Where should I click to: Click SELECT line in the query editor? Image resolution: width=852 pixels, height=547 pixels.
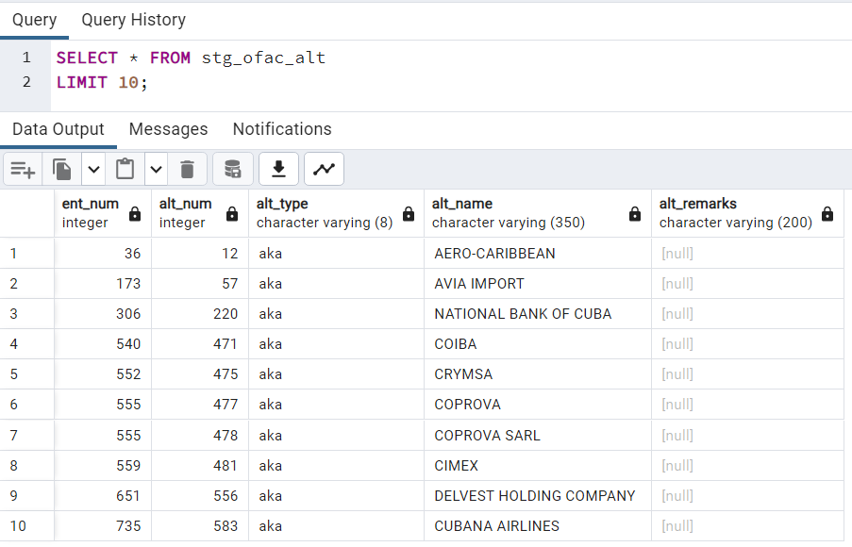tap(191, 58)
